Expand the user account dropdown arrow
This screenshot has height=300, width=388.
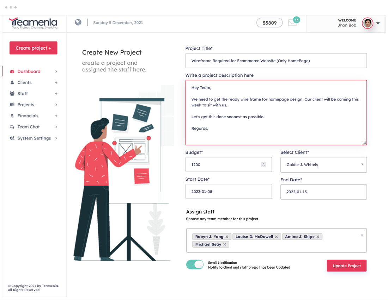click(x=378, y=23)
